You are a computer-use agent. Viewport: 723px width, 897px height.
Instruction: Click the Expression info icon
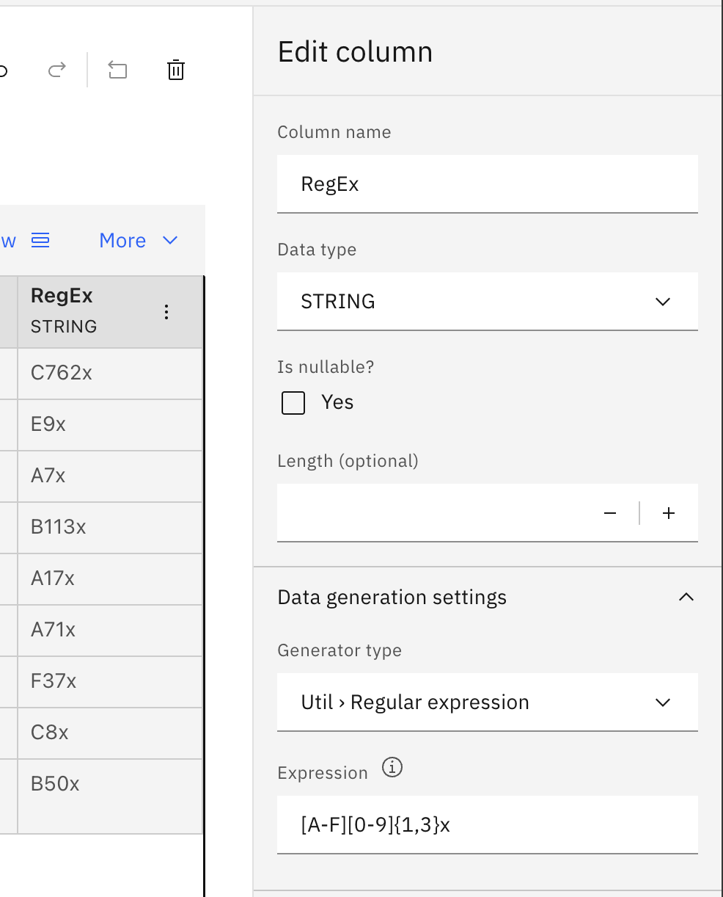(392, 768)
